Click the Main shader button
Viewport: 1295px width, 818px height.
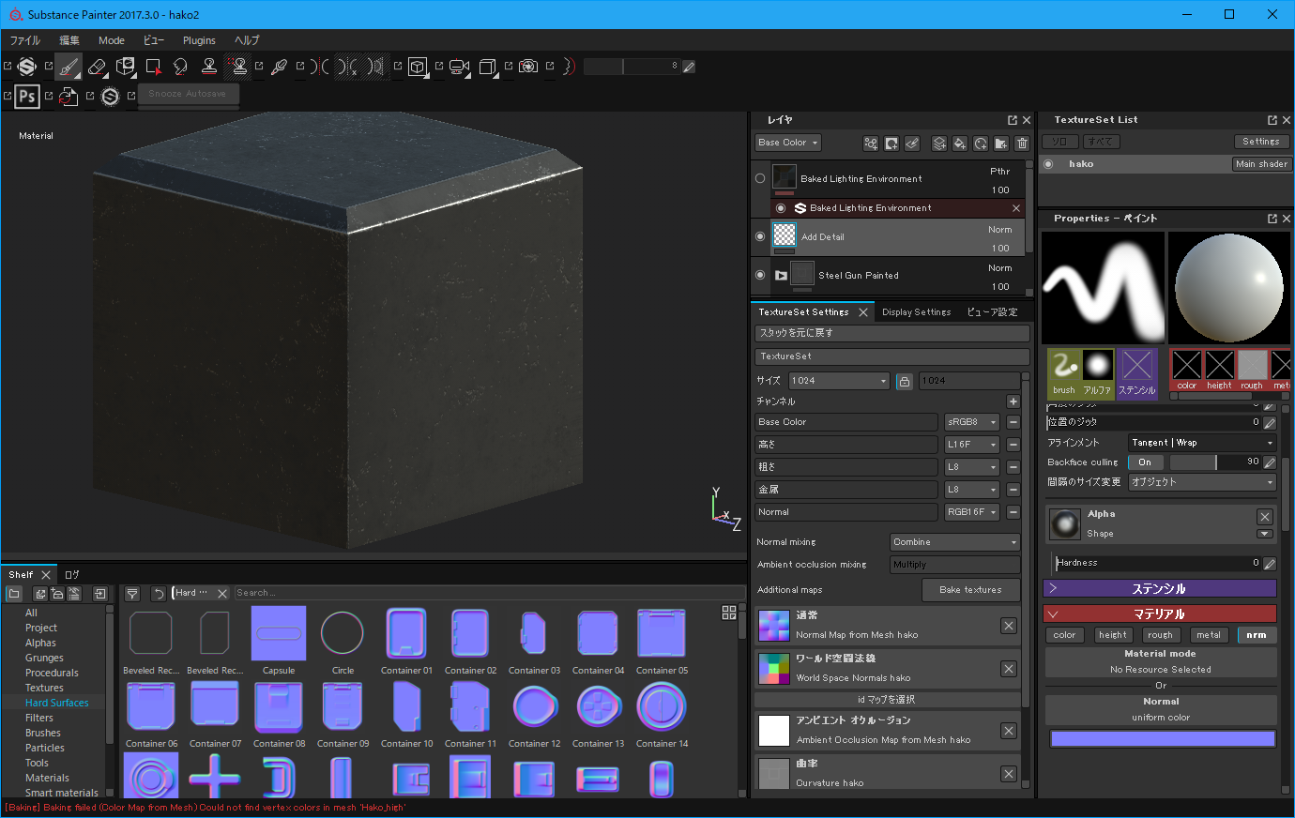tap(1261, 164)
